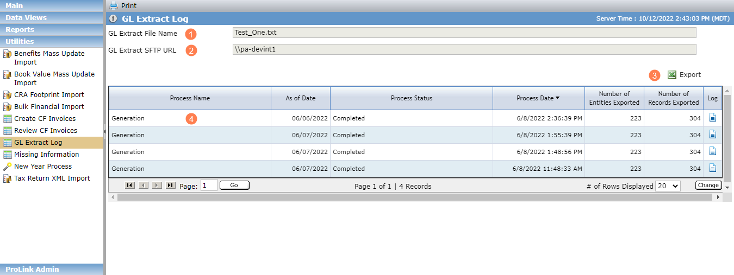The image size is (734, 275).
Task: Collapse the sidebar using the splitter arrow
Action: coord(104,131)
